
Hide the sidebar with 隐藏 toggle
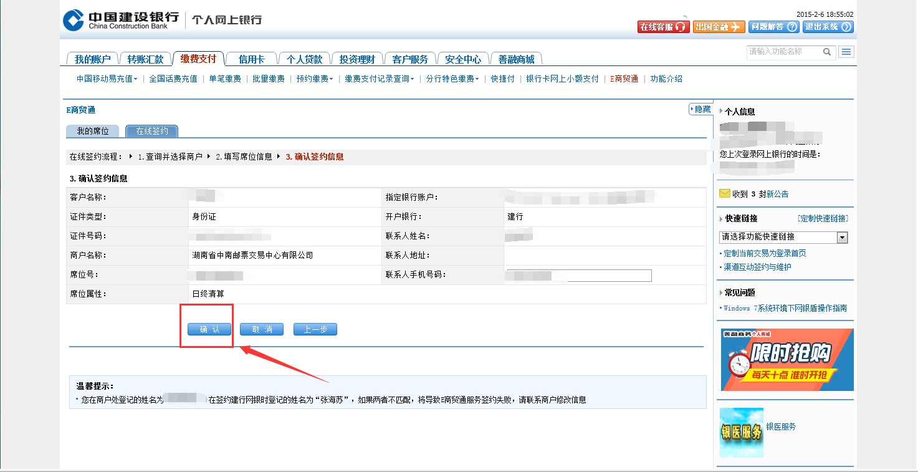[x=700, y=109]
